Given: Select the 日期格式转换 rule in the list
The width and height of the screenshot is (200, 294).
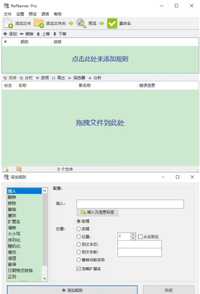Looking at the screenshot, I should coord(24,271).
